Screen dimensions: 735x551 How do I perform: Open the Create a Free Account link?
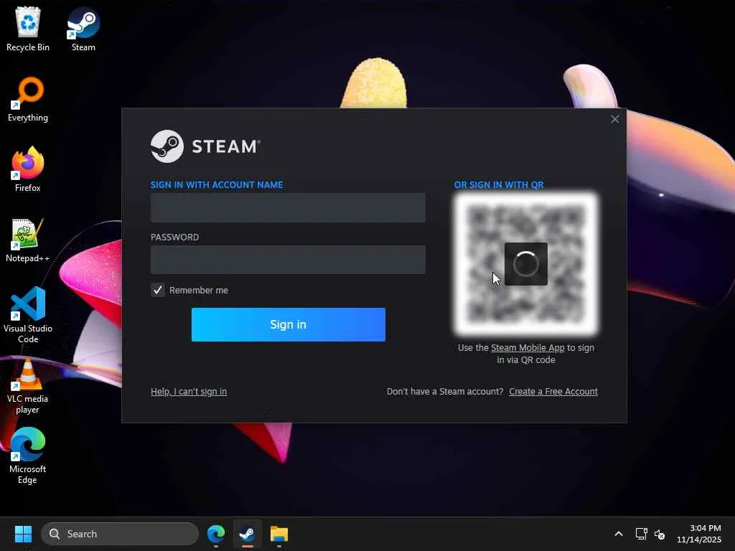click(553, 391)
